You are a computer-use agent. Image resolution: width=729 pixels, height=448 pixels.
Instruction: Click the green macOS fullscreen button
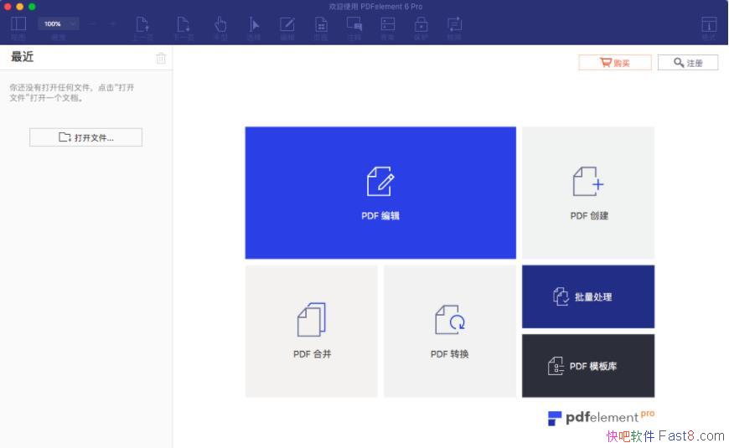(x=32, y=7)
